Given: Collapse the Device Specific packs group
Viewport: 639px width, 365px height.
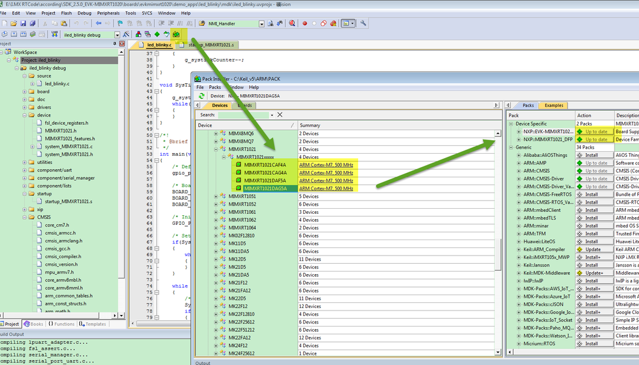Looking at the screenshot, I should tap(510, 123).
